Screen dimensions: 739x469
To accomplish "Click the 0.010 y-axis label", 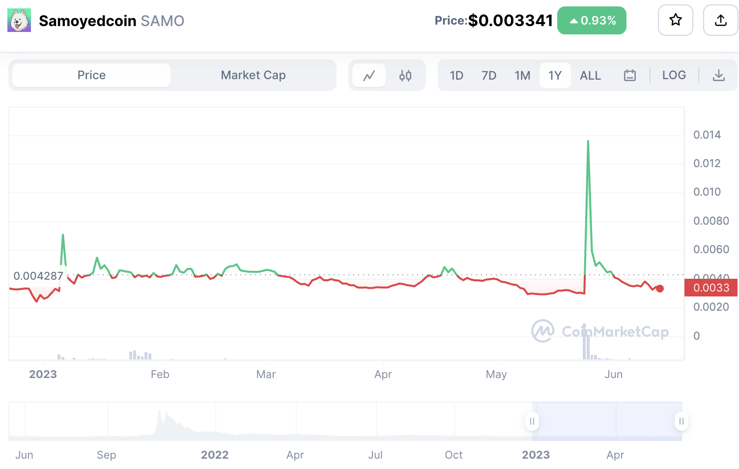I will tap(707, 192).
